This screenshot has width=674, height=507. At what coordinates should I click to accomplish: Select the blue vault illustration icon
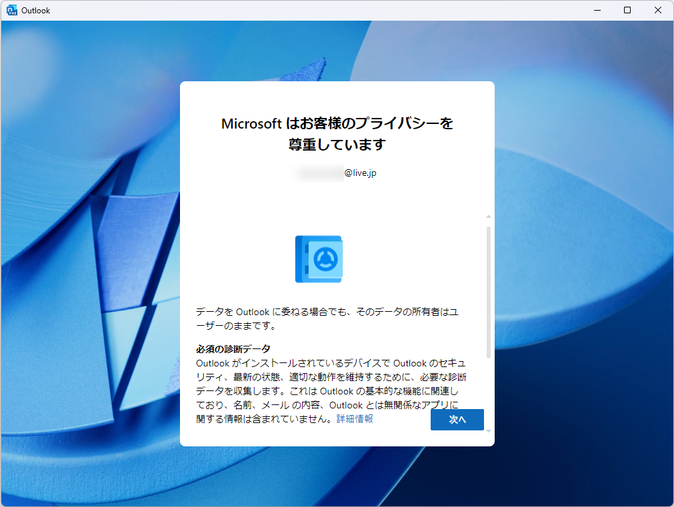[319, 259]
